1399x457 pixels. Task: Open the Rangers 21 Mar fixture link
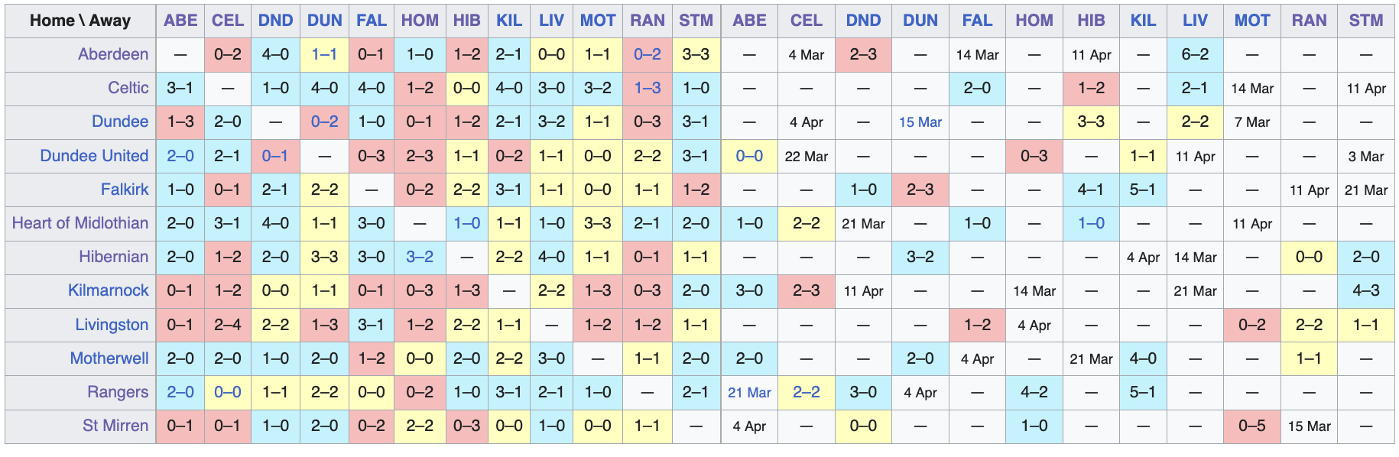748,392
